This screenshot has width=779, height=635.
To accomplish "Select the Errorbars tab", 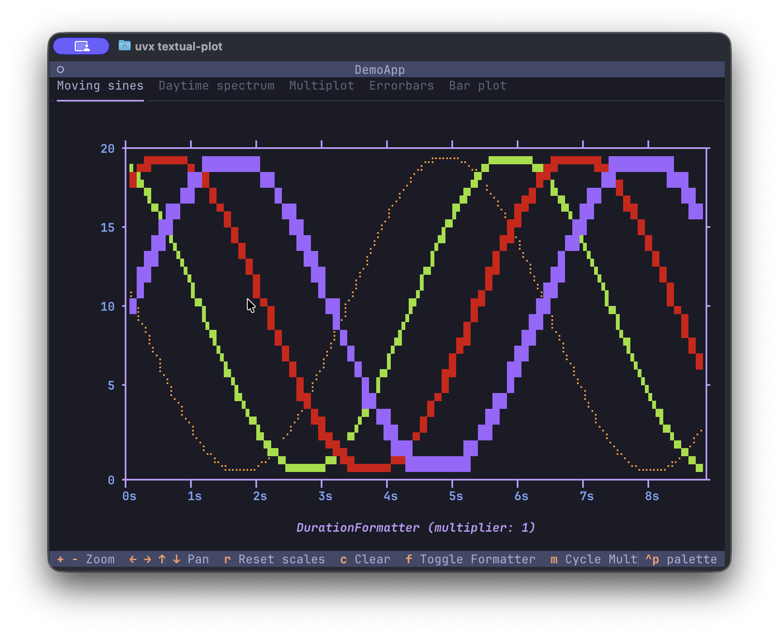I will click(401, 85).
